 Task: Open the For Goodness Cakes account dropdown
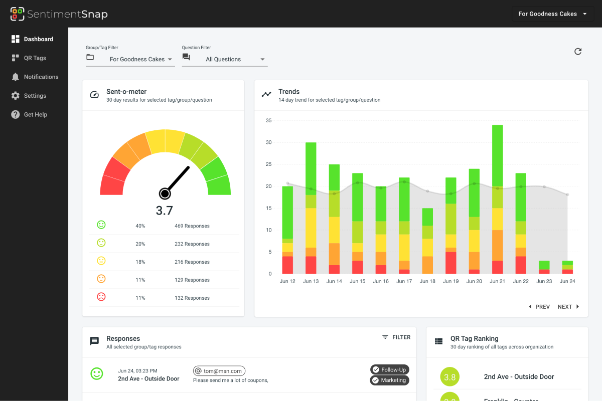(x=552, y=14)
